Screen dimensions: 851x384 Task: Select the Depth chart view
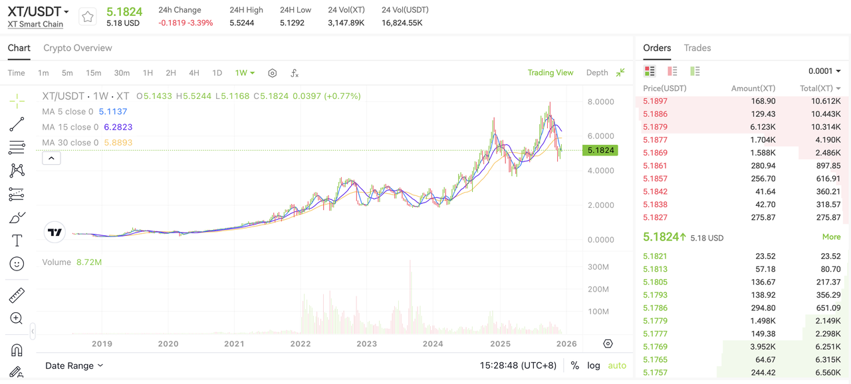tap(597, 72)
